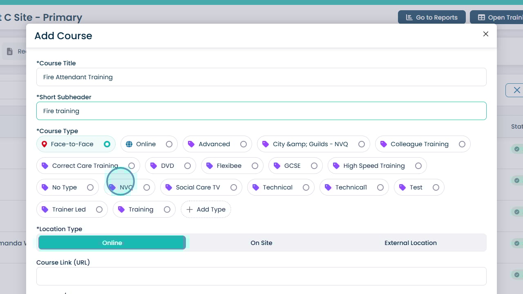
Task: Focus the Course Link URL input
Action: click(261, 276)
